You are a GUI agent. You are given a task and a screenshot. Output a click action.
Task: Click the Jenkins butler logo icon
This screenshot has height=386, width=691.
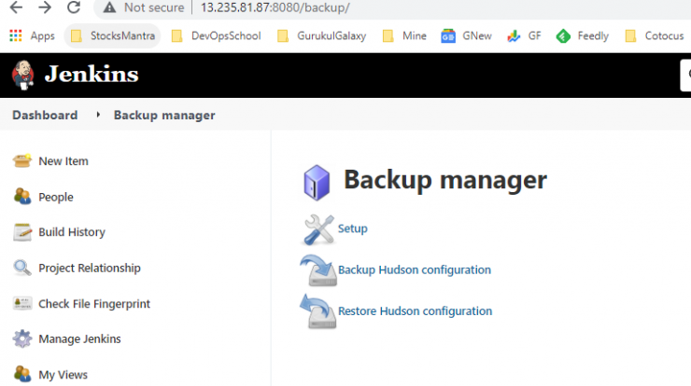(x=23, y=75)
